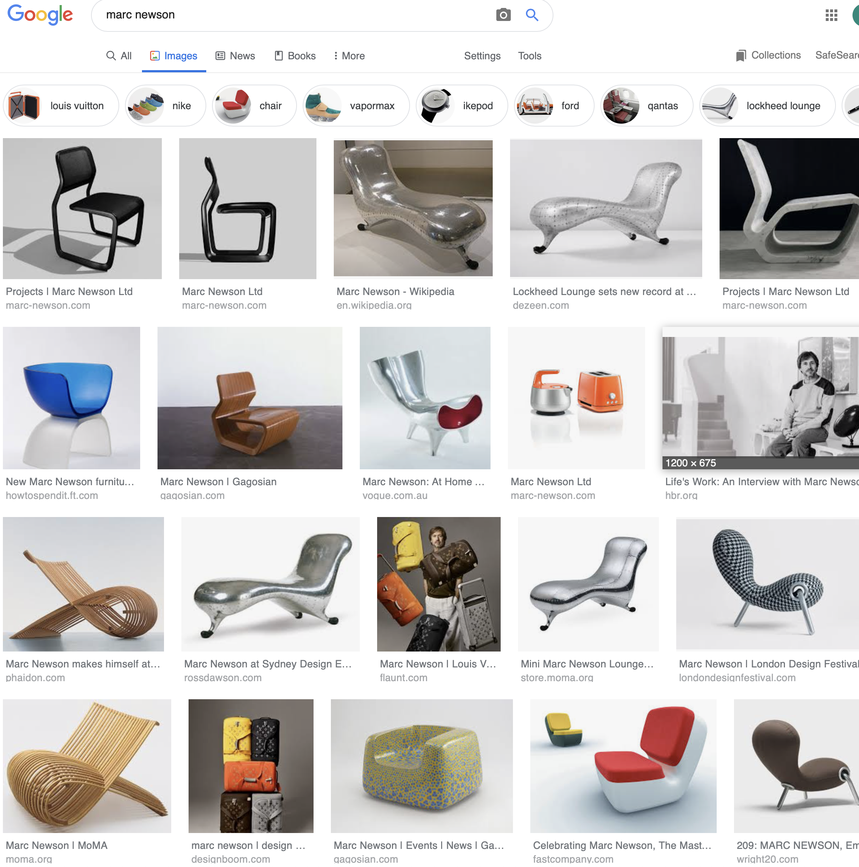Image resolution: width=859 pixels, height=867 pixels.
Task: Select the ikepod watch filter chip
Action: tap(461, 106)
